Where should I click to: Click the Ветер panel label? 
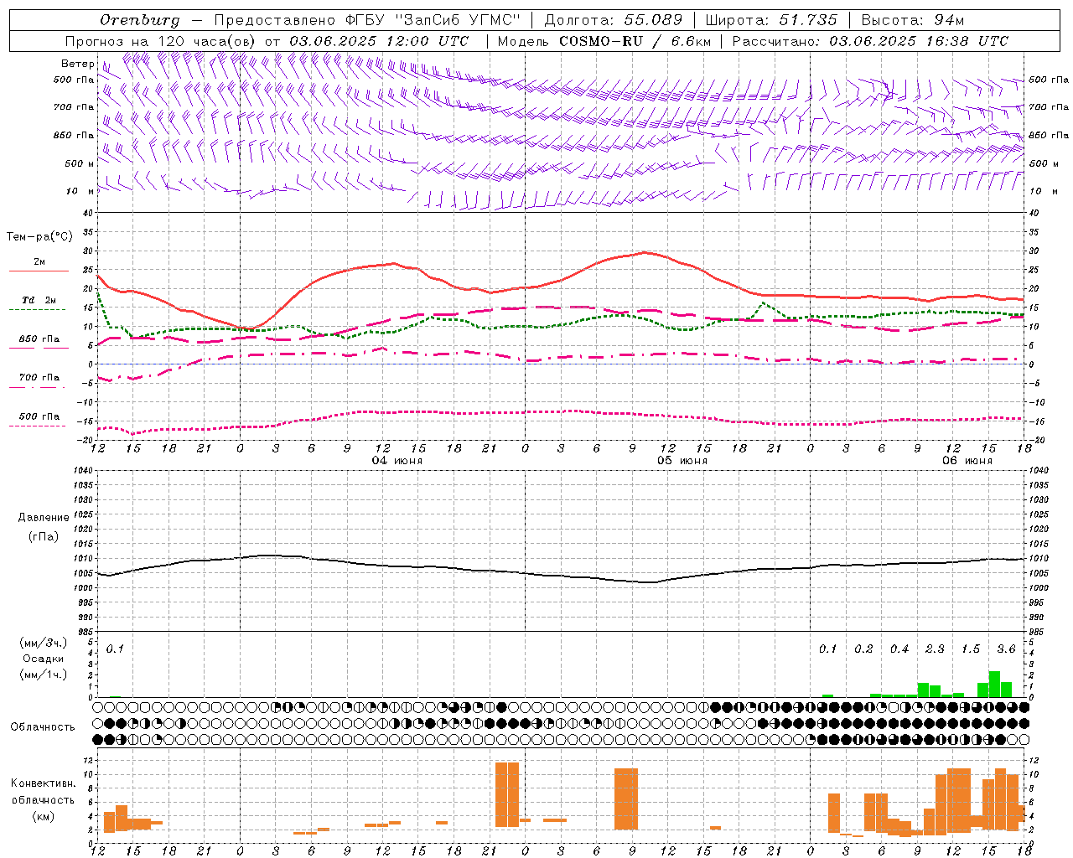tap(78, 64)
